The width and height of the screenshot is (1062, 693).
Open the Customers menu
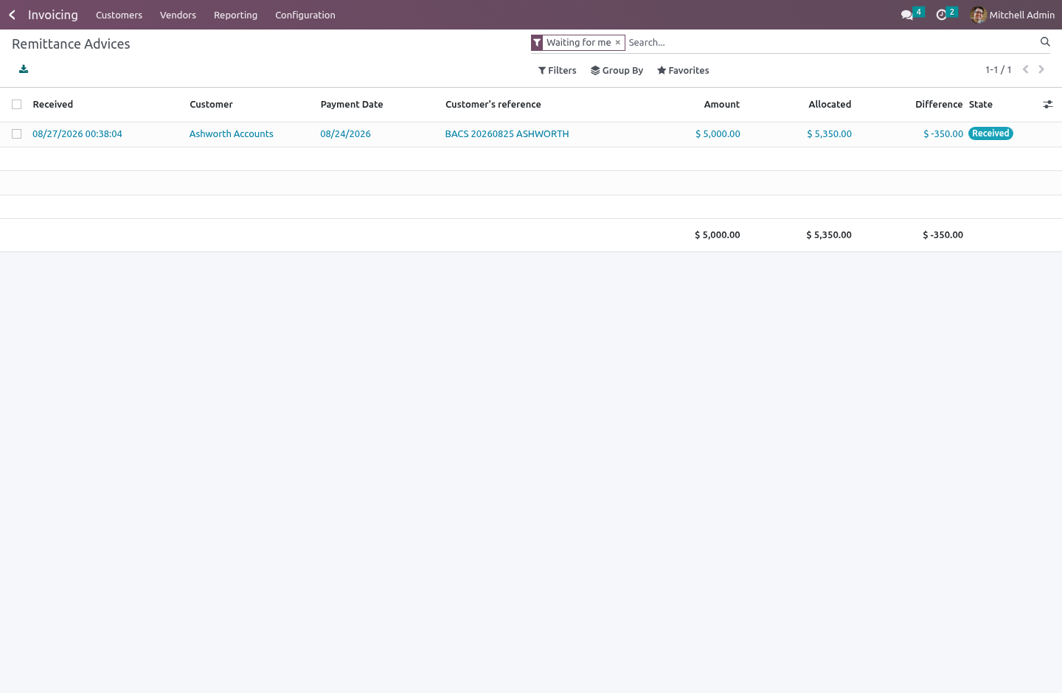tap(119, 15)
